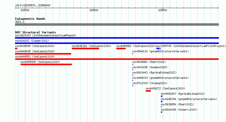Click the chr9:32828576..32858060 coordinate label
This screenshot has width=226, height=122.
pos(33,5)
